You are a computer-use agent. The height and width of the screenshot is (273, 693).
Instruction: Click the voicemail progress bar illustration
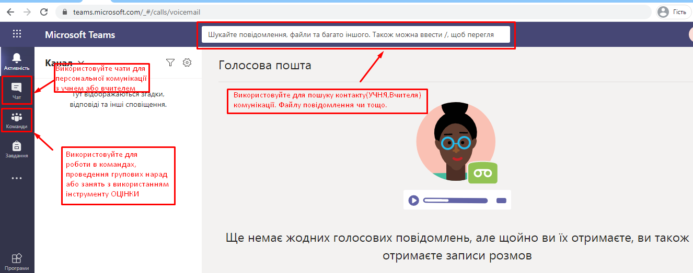[x=455, y=200]
